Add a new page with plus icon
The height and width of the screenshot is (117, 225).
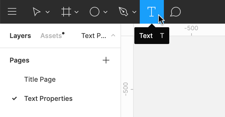[106, 60]
